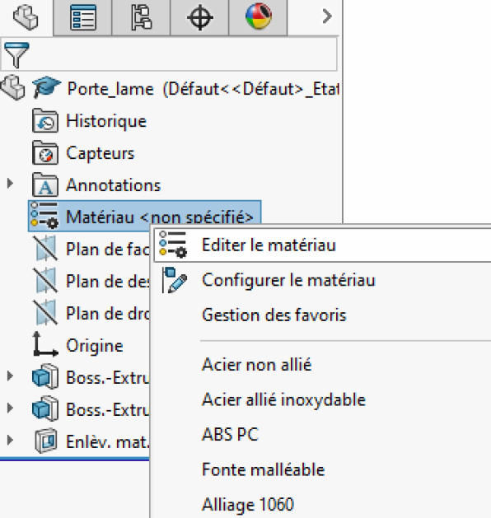Open the DisplayManager color sphere tab
Viewport: 491px width, 518px height.
(259, 17)
